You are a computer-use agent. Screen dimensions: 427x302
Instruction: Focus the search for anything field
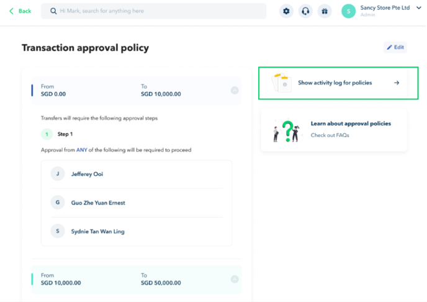pyautogui.click(x=153, y=11)
